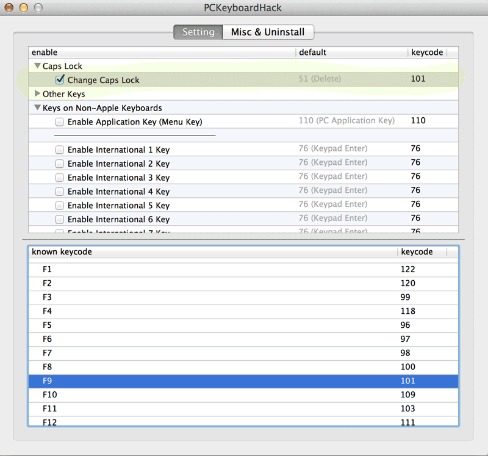Select the F7 keycode row
The height and width of the screenshot is (456, 488).
[243, 353]
